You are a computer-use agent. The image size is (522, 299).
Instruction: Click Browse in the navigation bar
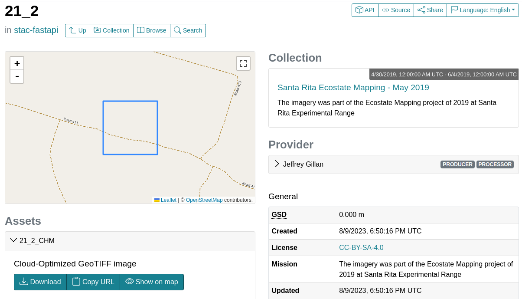(152, 30)
